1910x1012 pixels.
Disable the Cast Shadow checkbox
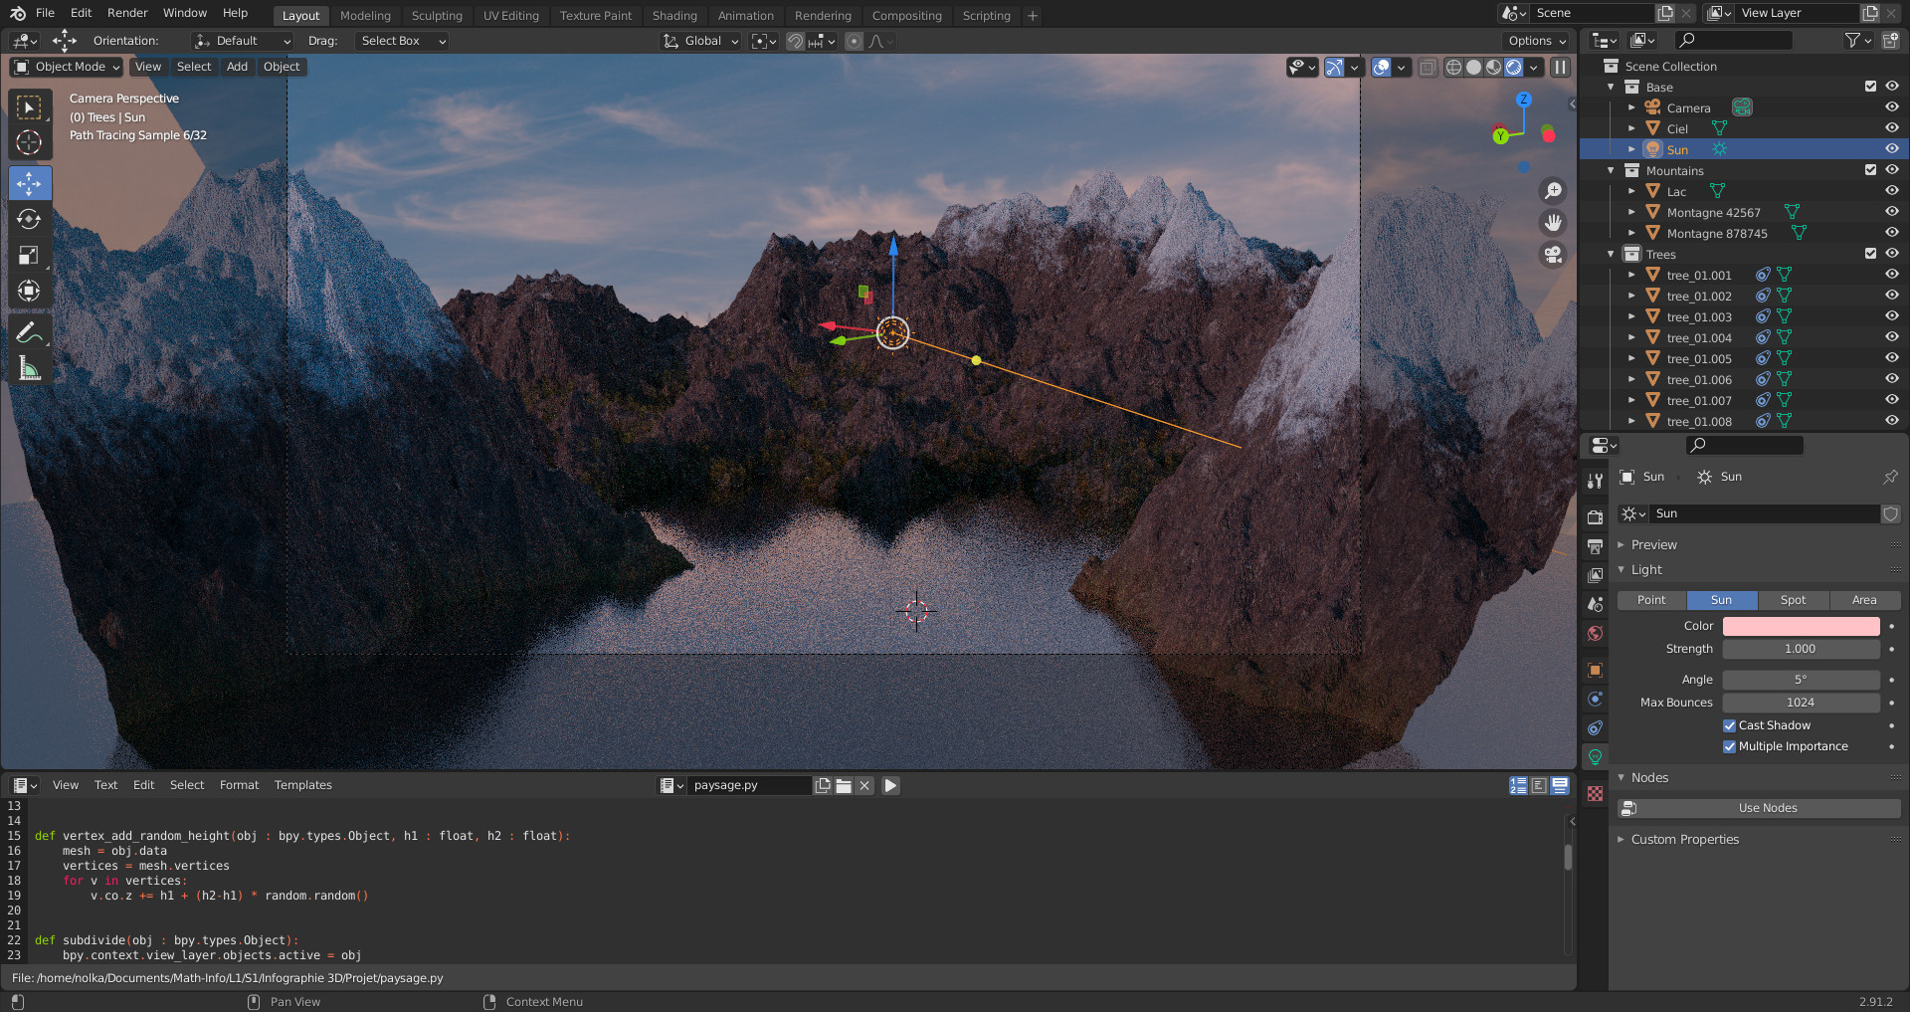pos(1729,725)
